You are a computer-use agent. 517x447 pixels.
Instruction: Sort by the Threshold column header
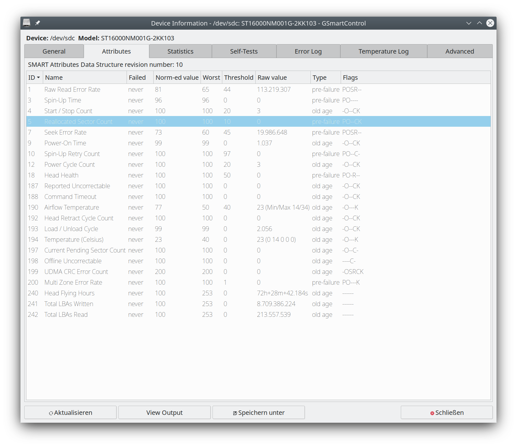pos(239,78)
